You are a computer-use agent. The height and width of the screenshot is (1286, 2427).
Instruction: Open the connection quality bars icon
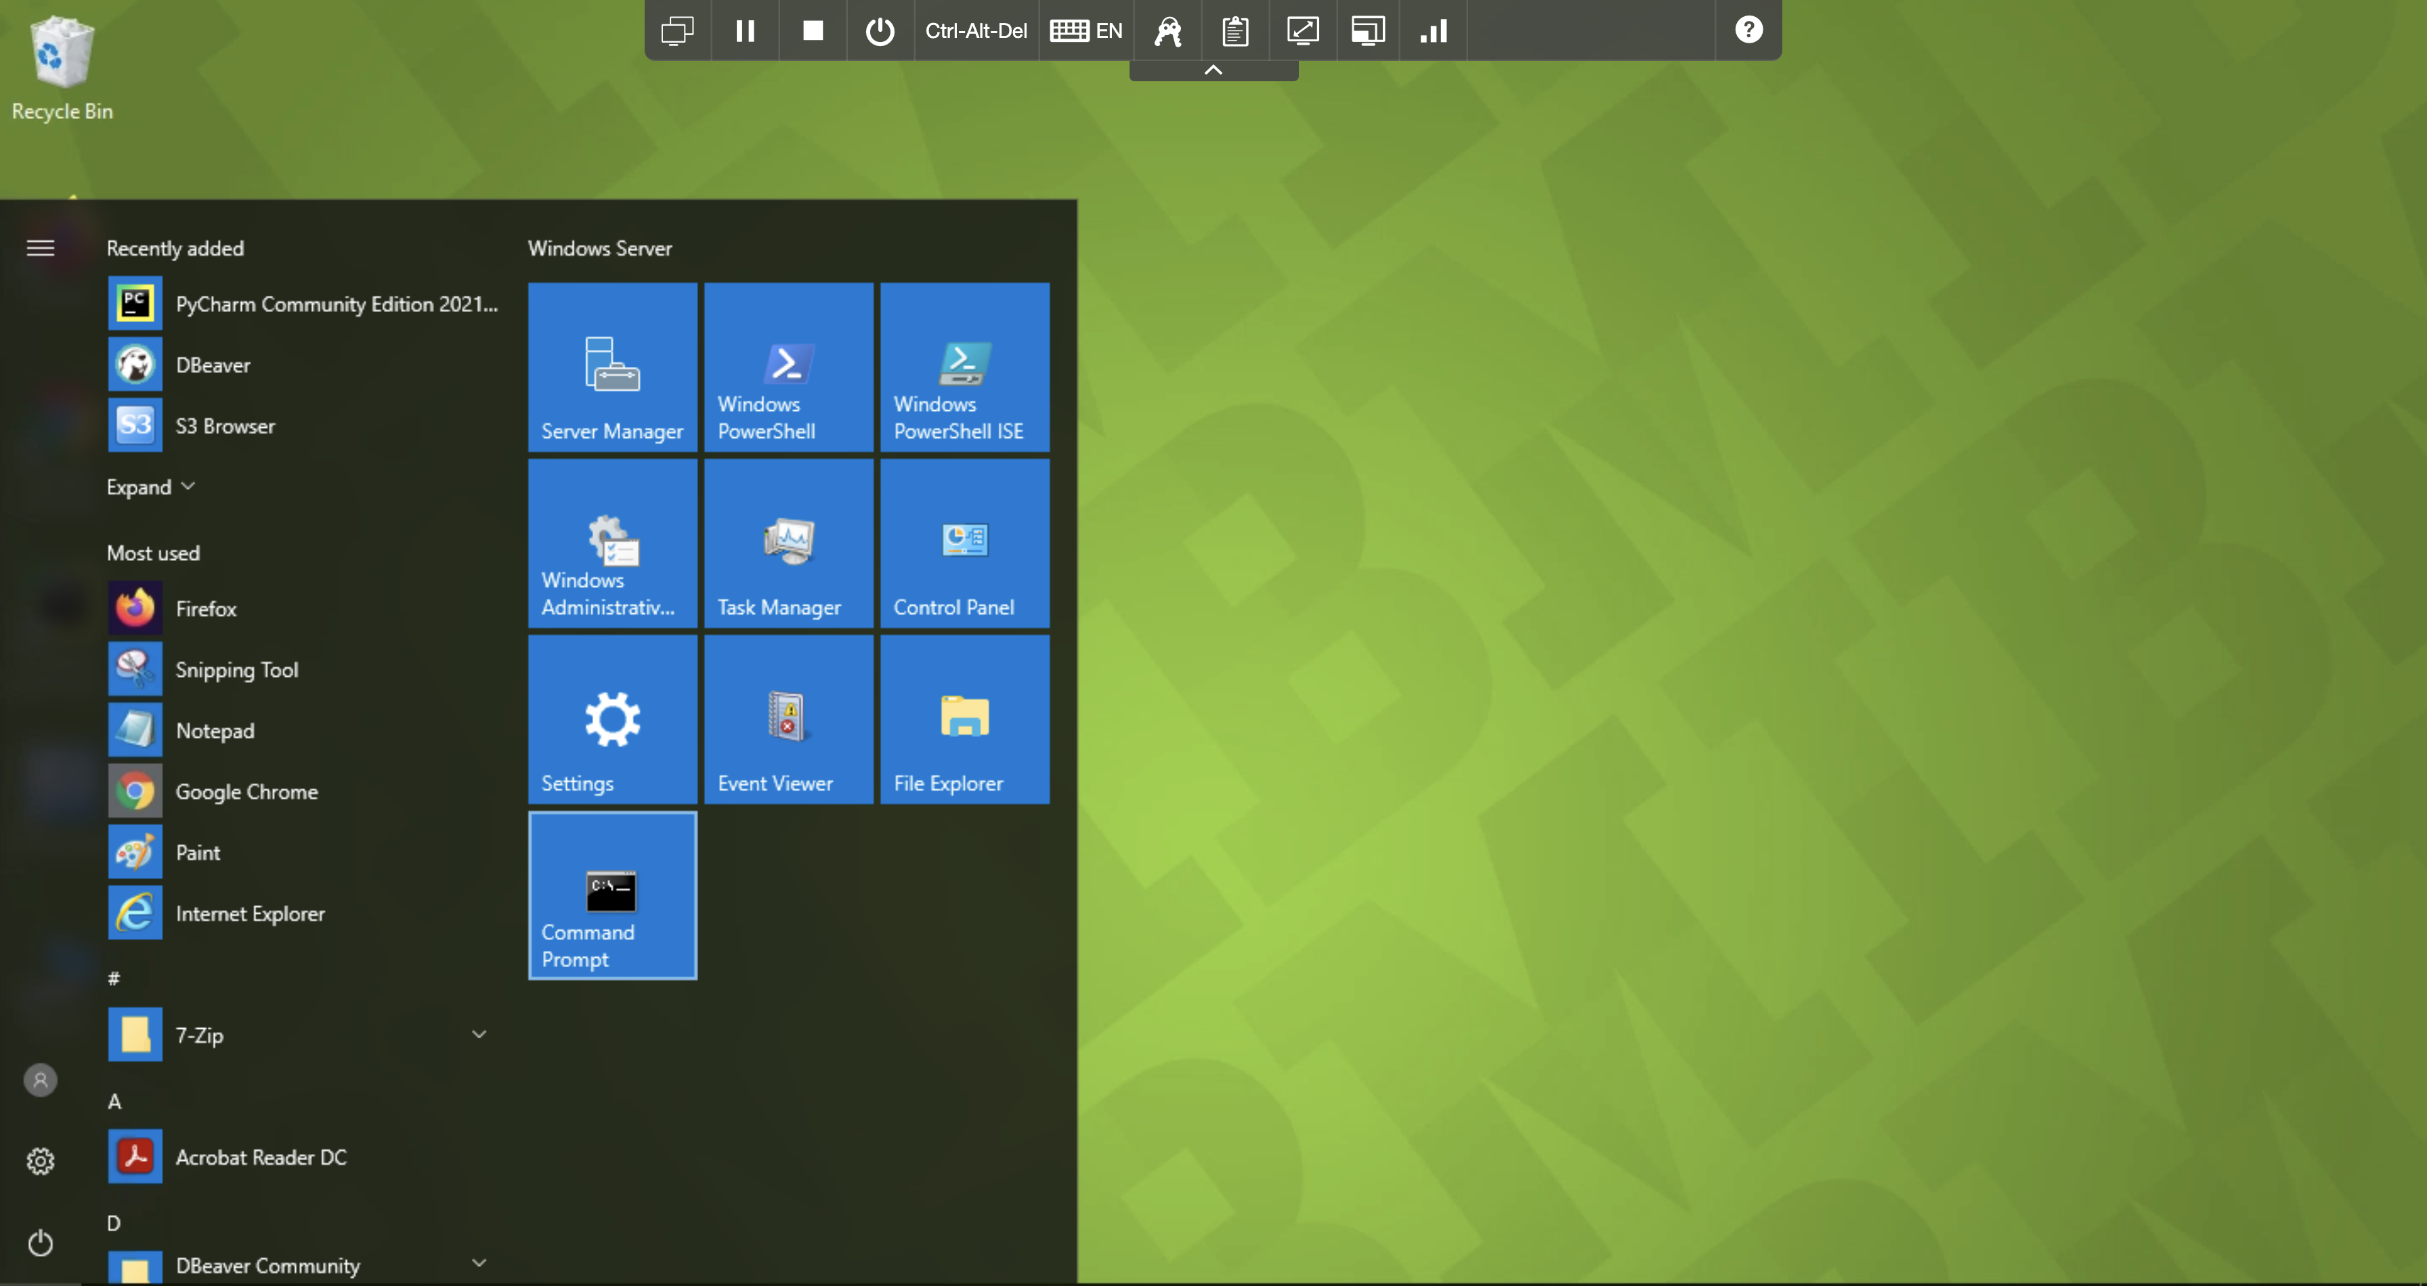tap(1434, 30)
